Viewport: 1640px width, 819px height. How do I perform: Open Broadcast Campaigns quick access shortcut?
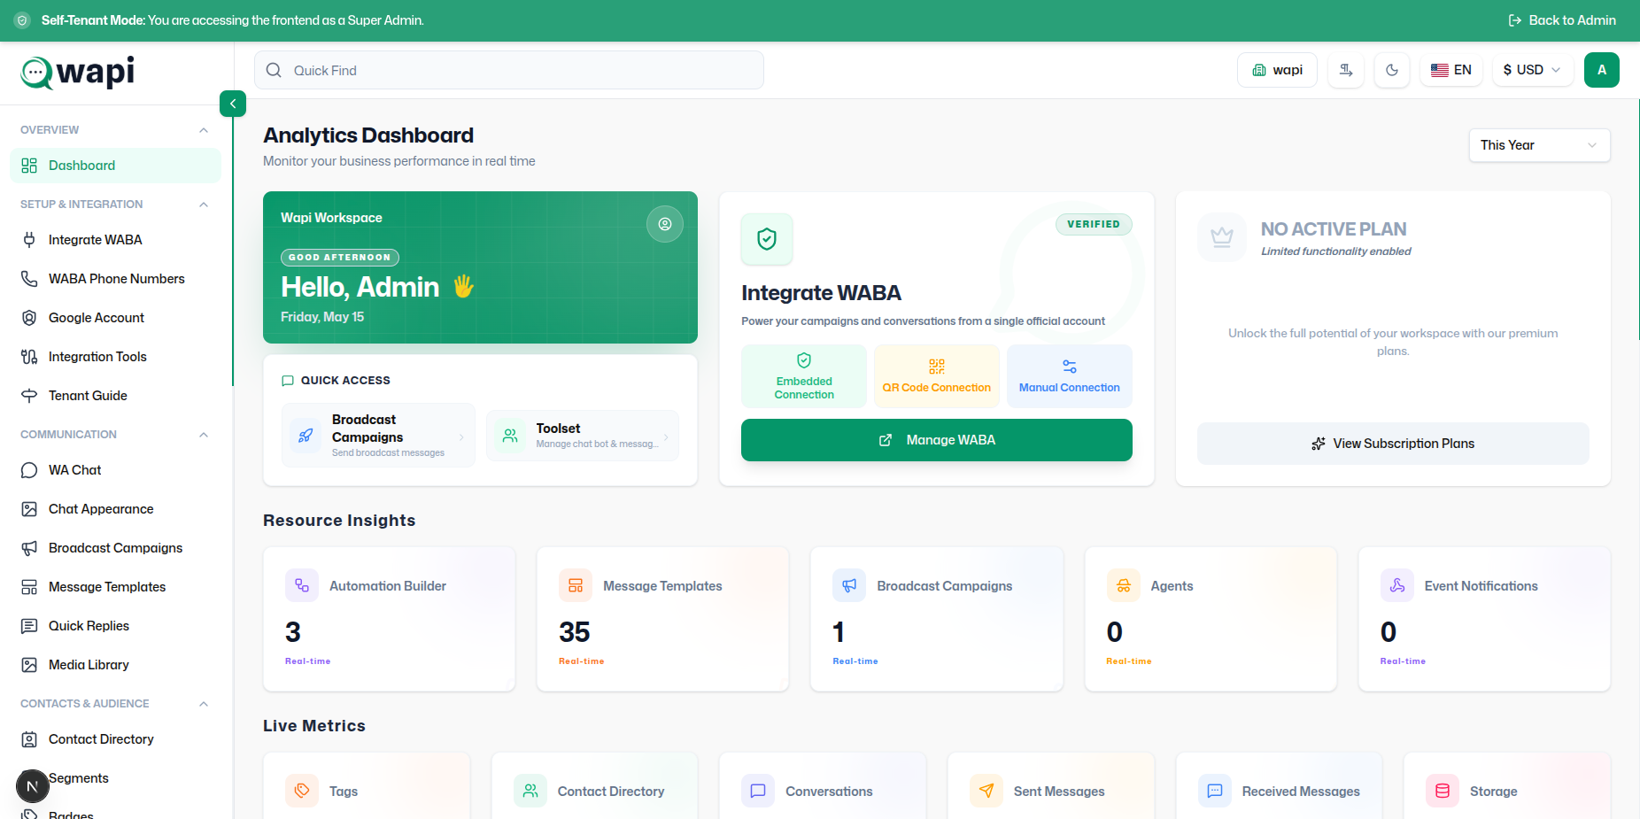click(x=378, y=436)
